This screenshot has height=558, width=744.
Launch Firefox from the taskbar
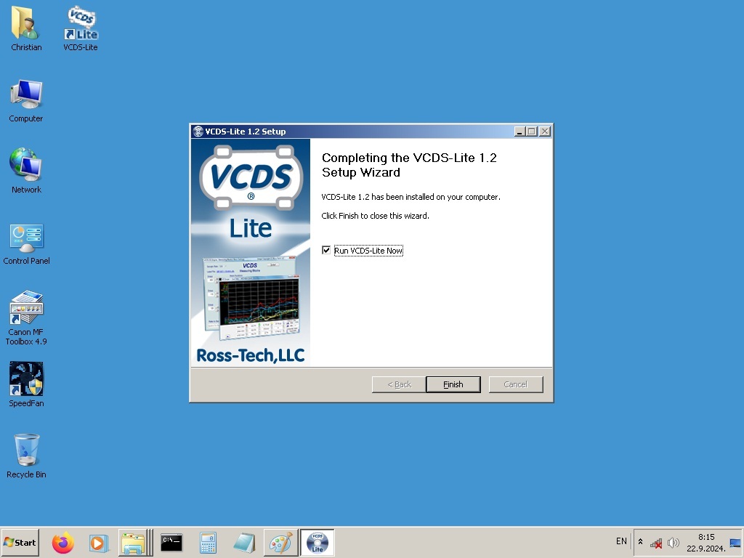tap(62, 543)
